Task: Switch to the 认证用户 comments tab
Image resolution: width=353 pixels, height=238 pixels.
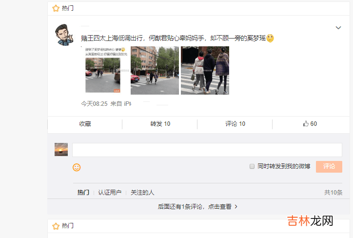Action: (110, 193)
